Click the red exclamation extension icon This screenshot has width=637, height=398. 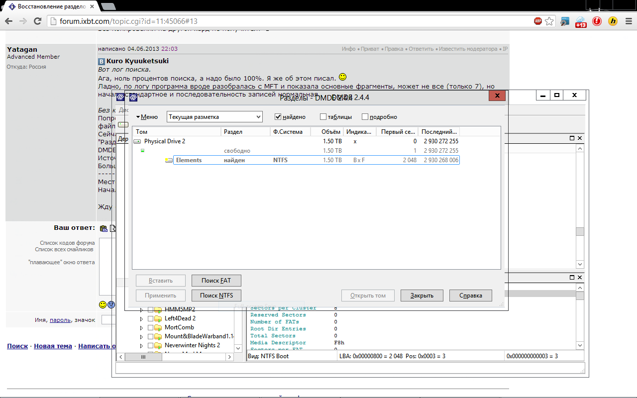pyautogui.click(x=597, y=21)
